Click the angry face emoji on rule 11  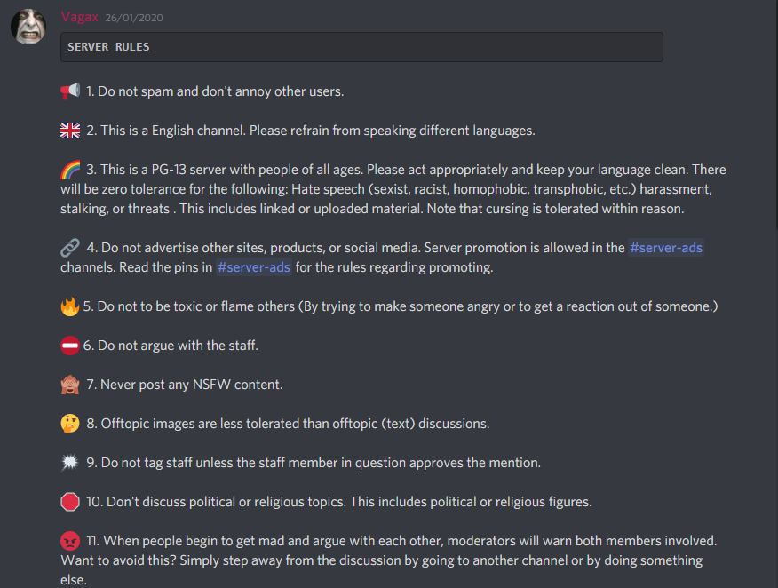click(x=70, y=541)
